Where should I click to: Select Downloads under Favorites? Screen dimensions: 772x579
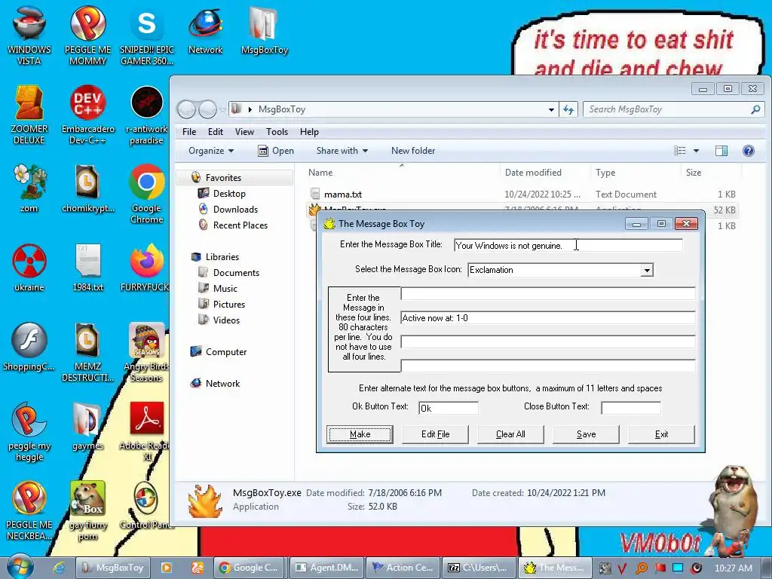[x=235, y=210]
